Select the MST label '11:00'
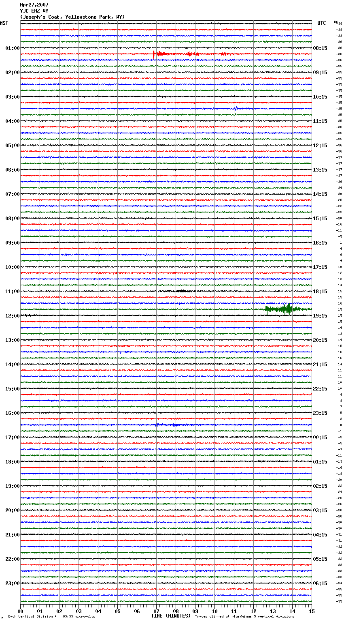The width and height of the screenshot is (344, 622). 13,292
